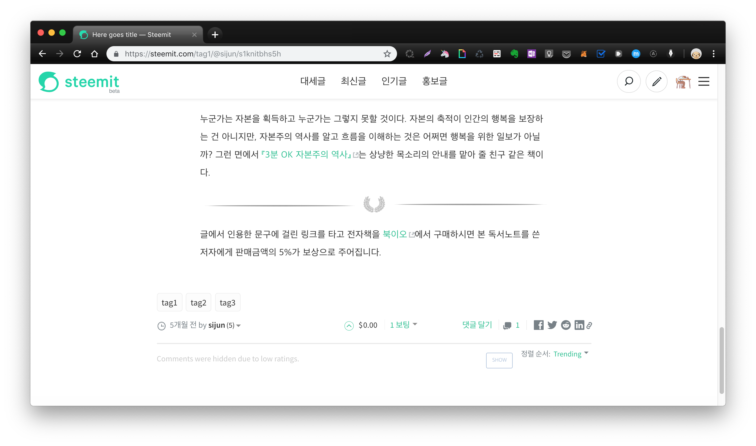Bookmark this page with the star icon
This screenshot has width=756, height=446.
(x=387, y=54)
